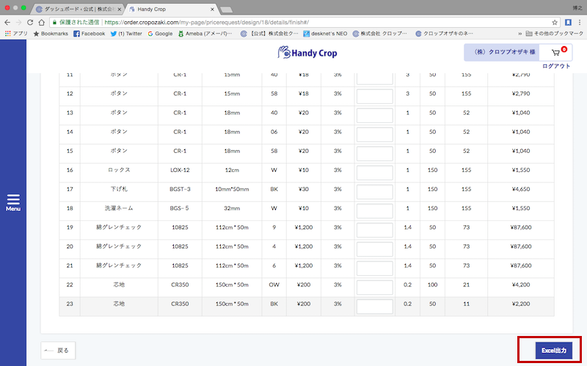Click the browser forward arrow
Screen dimensions: 587x366
[18, 23]
